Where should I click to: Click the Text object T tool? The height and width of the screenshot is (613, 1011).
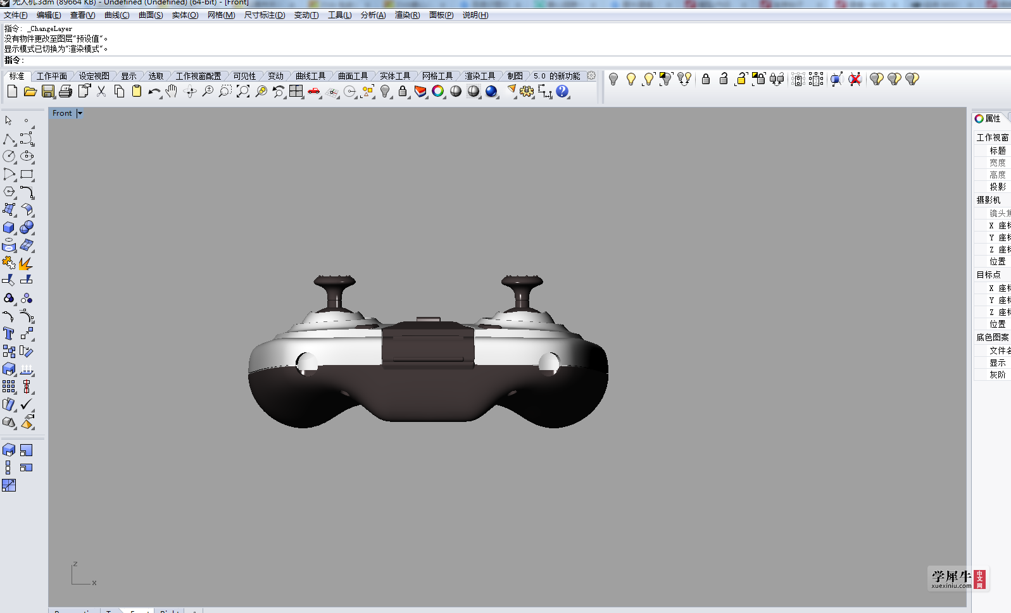[x=9, y=333]
